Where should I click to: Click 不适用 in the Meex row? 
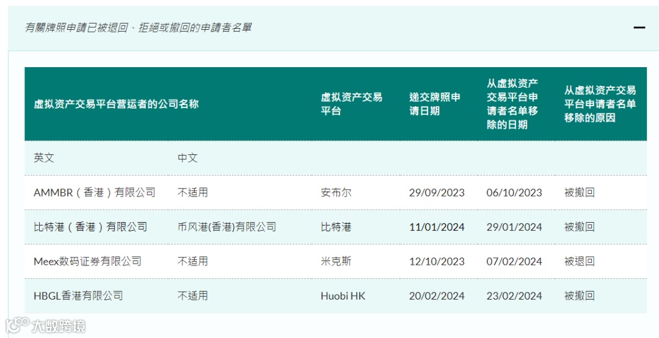coord(192,262)
